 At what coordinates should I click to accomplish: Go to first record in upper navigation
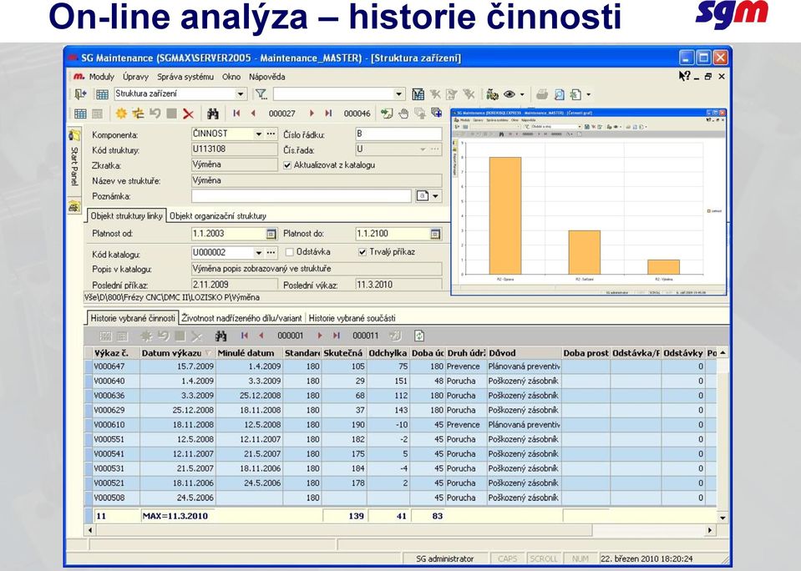click(x=236, y=114)
